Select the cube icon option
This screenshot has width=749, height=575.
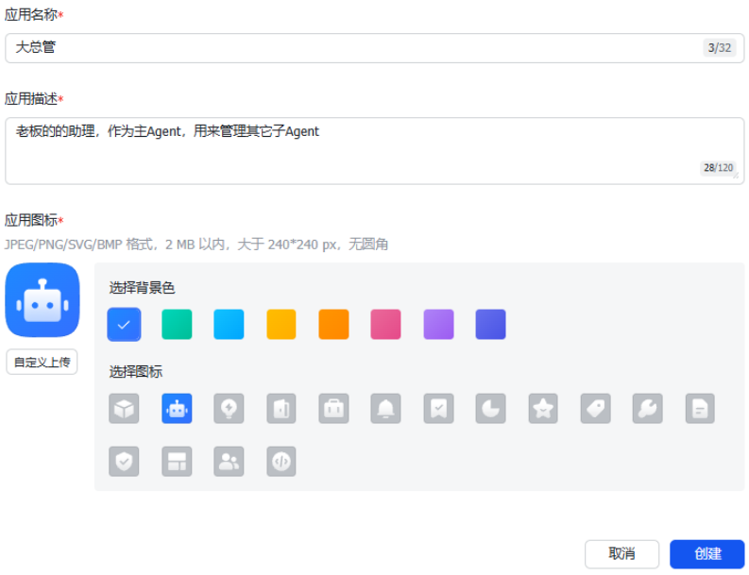point(124,408)
